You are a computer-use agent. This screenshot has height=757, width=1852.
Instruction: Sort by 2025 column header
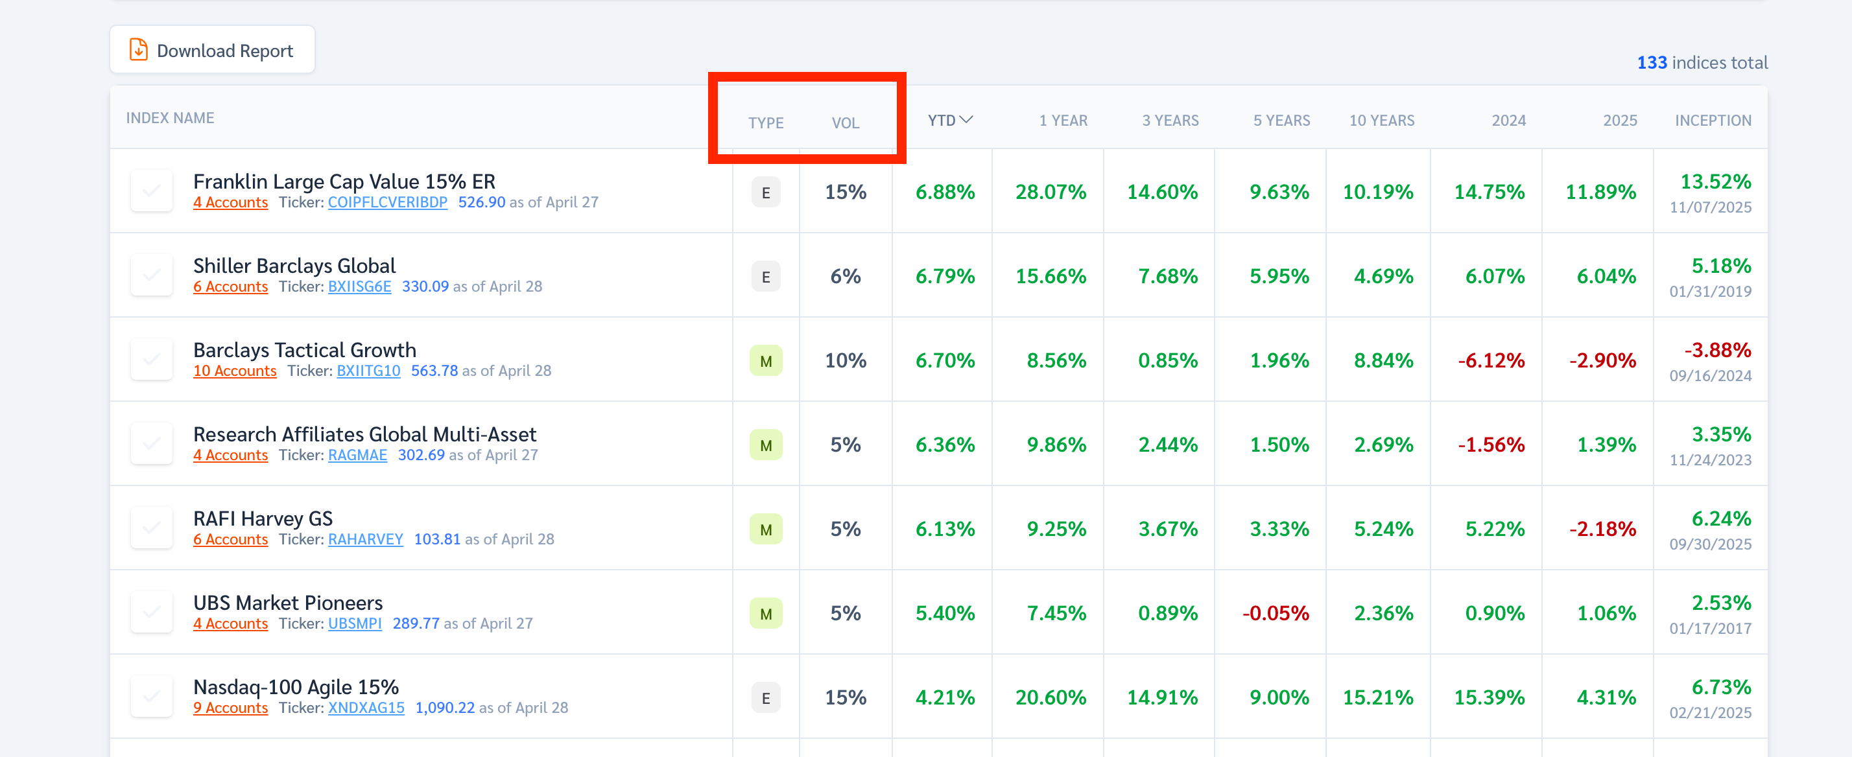[x=1620, y=120]
